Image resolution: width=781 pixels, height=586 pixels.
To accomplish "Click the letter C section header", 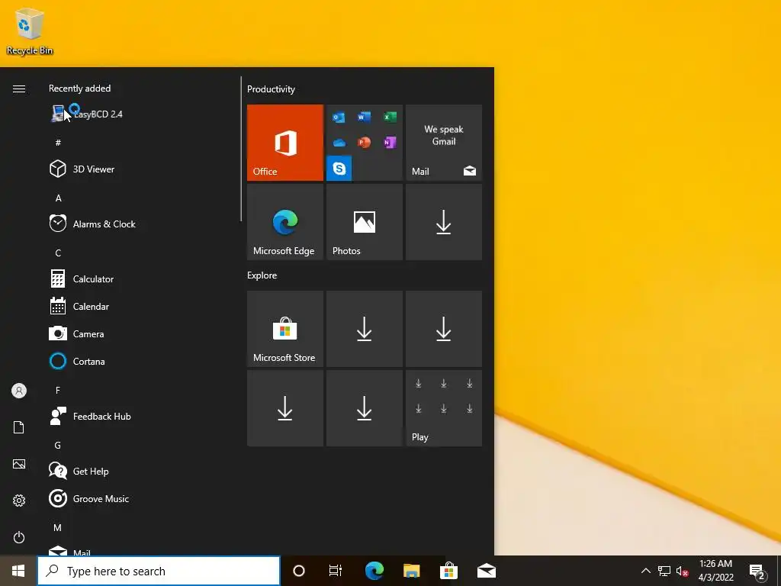I will (x=58, y=253).
